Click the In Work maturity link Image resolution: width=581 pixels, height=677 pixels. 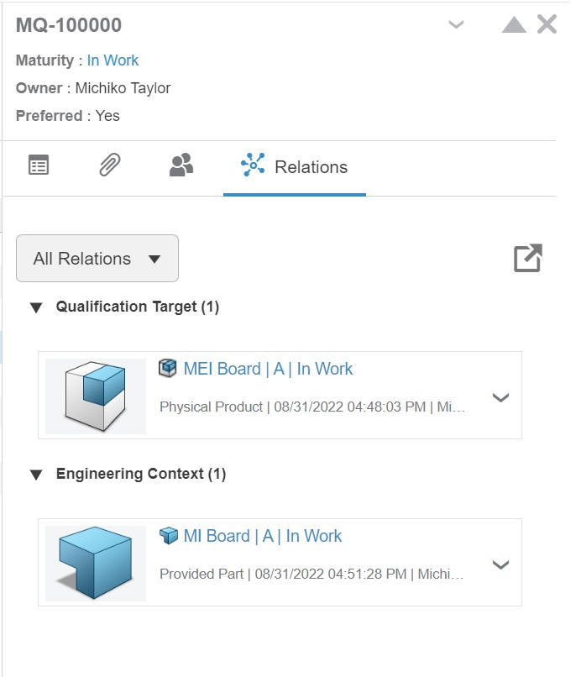point(113,60)
